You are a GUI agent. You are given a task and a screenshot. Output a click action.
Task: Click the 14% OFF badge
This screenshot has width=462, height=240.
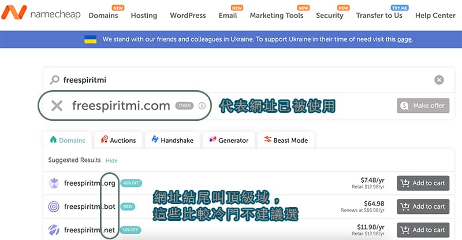[x=131, y=230]
